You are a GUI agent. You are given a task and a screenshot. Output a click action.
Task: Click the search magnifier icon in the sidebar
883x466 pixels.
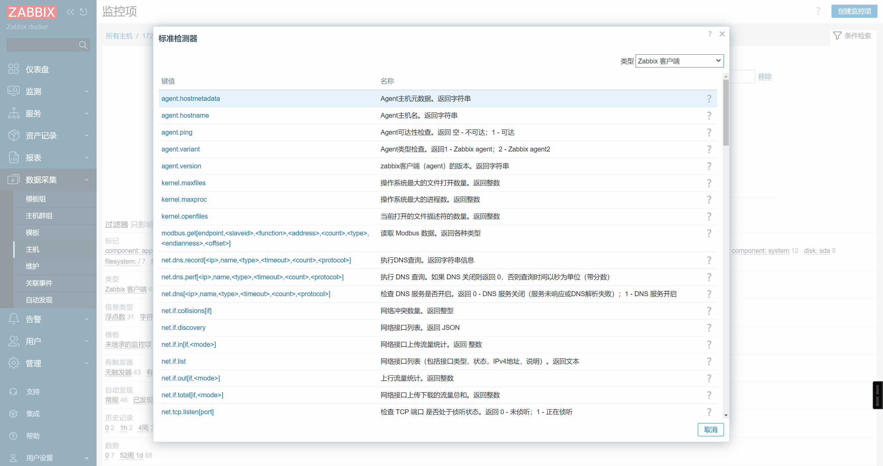83,45
